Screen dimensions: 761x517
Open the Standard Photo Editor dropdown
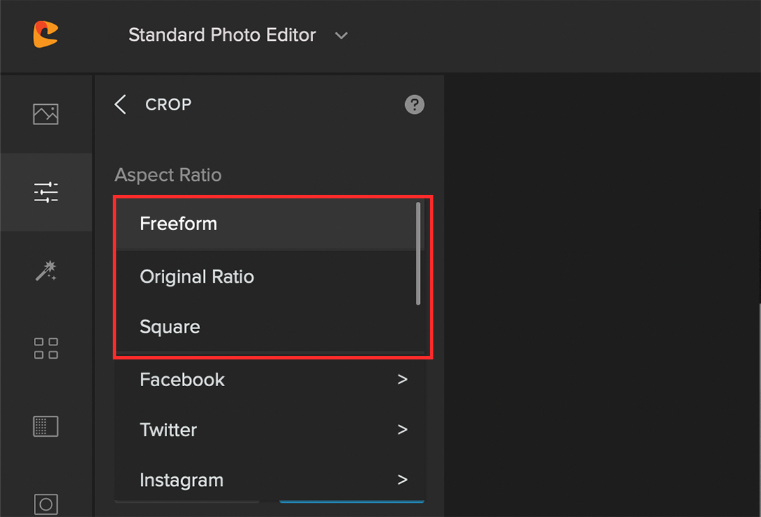pyautogui.click(x=341, y=35)
